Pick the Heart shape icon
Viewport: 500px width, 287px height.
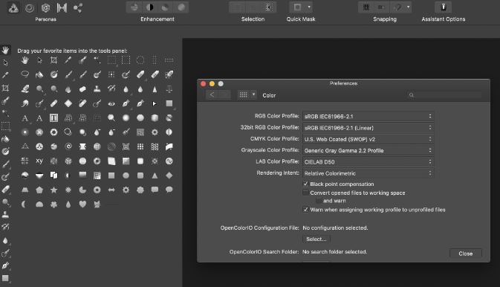[82, 204]
